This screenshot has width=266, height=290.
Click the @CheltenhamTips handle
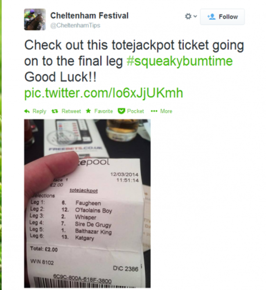(75, 25)
